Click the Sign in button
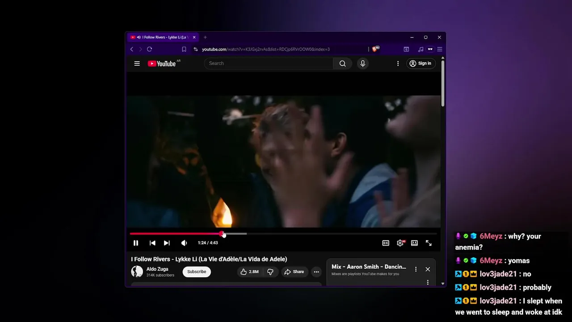This screenshot has width=572, height=322. [x=421, y=64]
